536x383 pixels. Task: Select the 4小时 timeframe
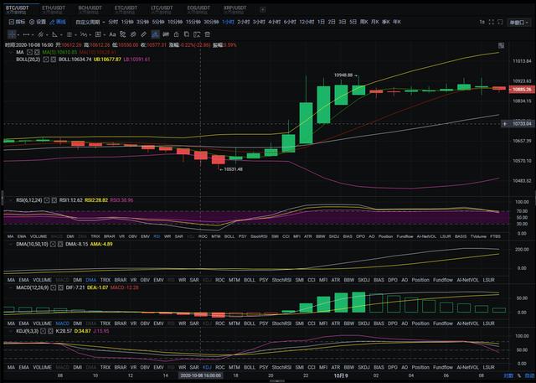coord(274,22)
